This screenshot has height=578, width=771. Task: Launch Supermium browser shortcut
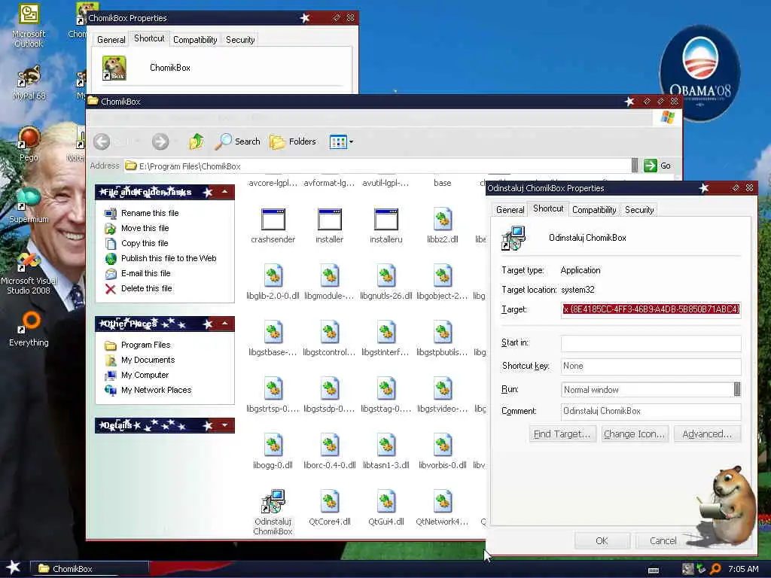pos(29,205)
